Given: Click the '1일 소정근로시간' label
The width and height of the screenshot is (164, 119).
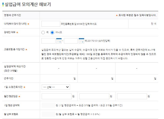Looking at the screenshot, I should coord(13,87).
